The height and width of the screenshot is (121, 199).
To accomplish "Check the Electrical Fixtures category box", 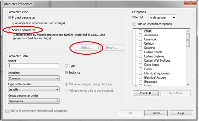I will click(x=140, y=77).
